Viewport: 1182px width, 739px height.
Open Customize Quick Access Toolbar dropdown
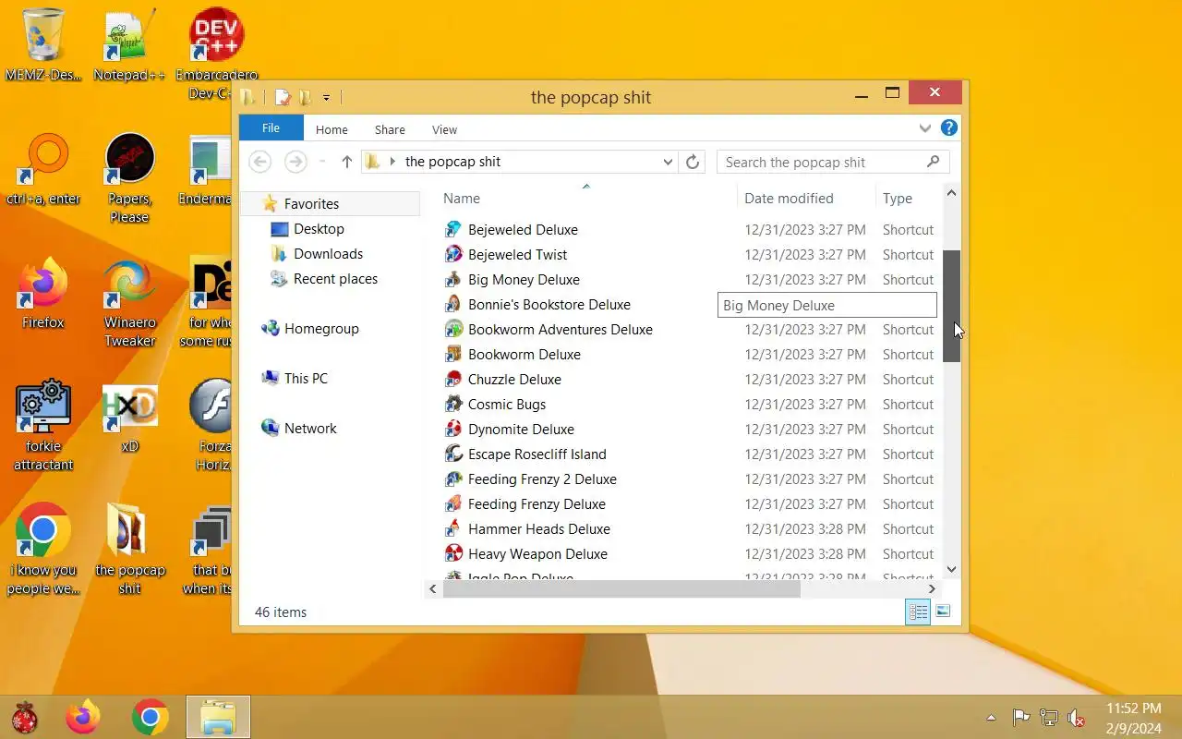tap(326, 98)
